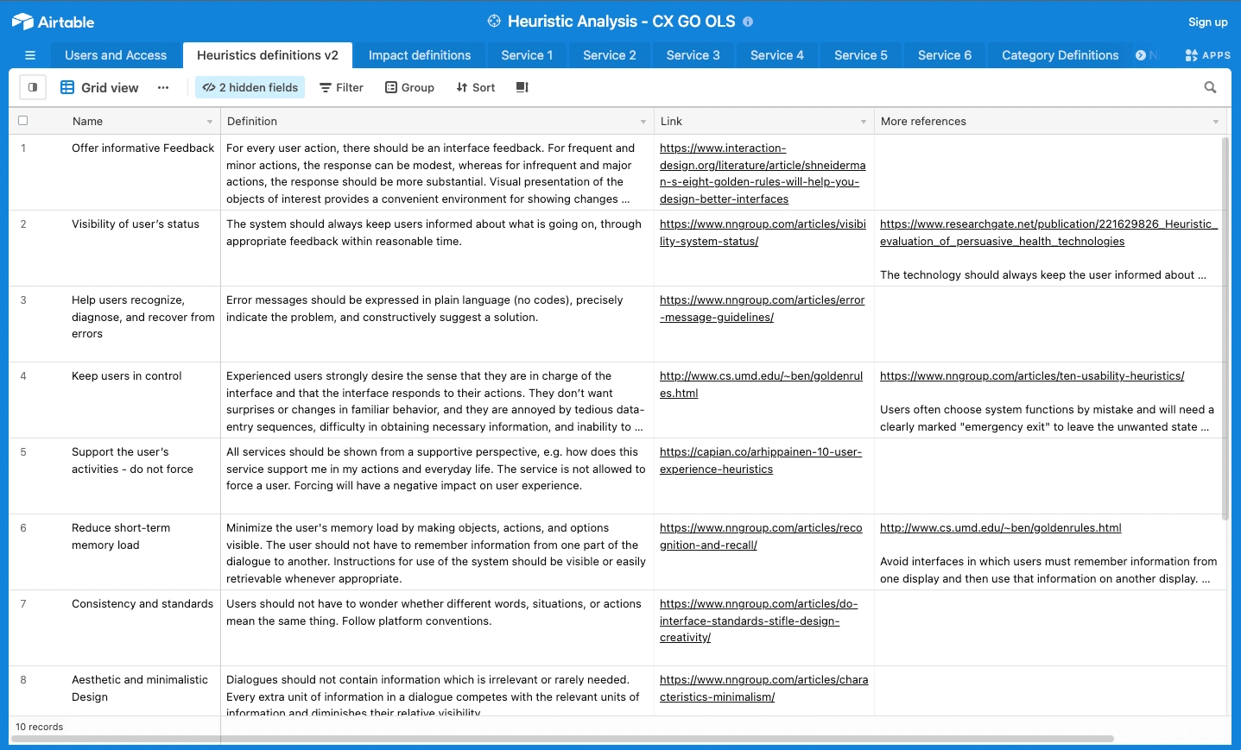Click the more tables arrow icon
This screenshot has width=1241, height=750.
click(x=1141, y=55)
